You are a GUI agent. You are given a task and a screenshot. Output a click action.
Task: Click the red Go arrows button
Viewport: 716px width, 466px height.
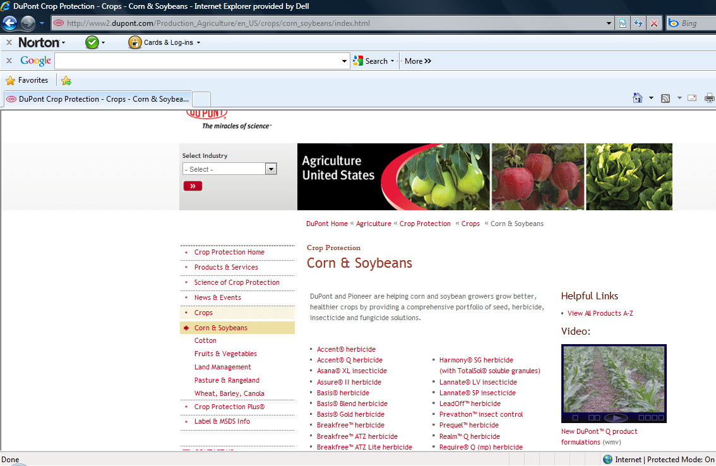[193, 186]
